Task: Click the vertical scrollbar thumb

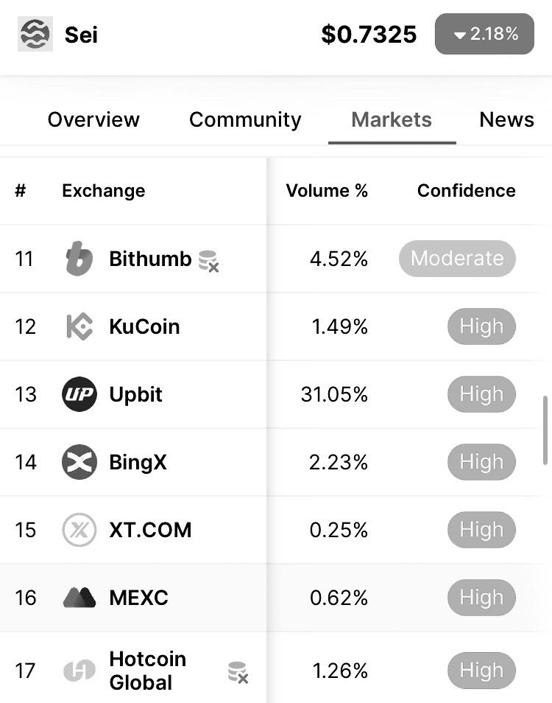Action: [x=545, y=430]
